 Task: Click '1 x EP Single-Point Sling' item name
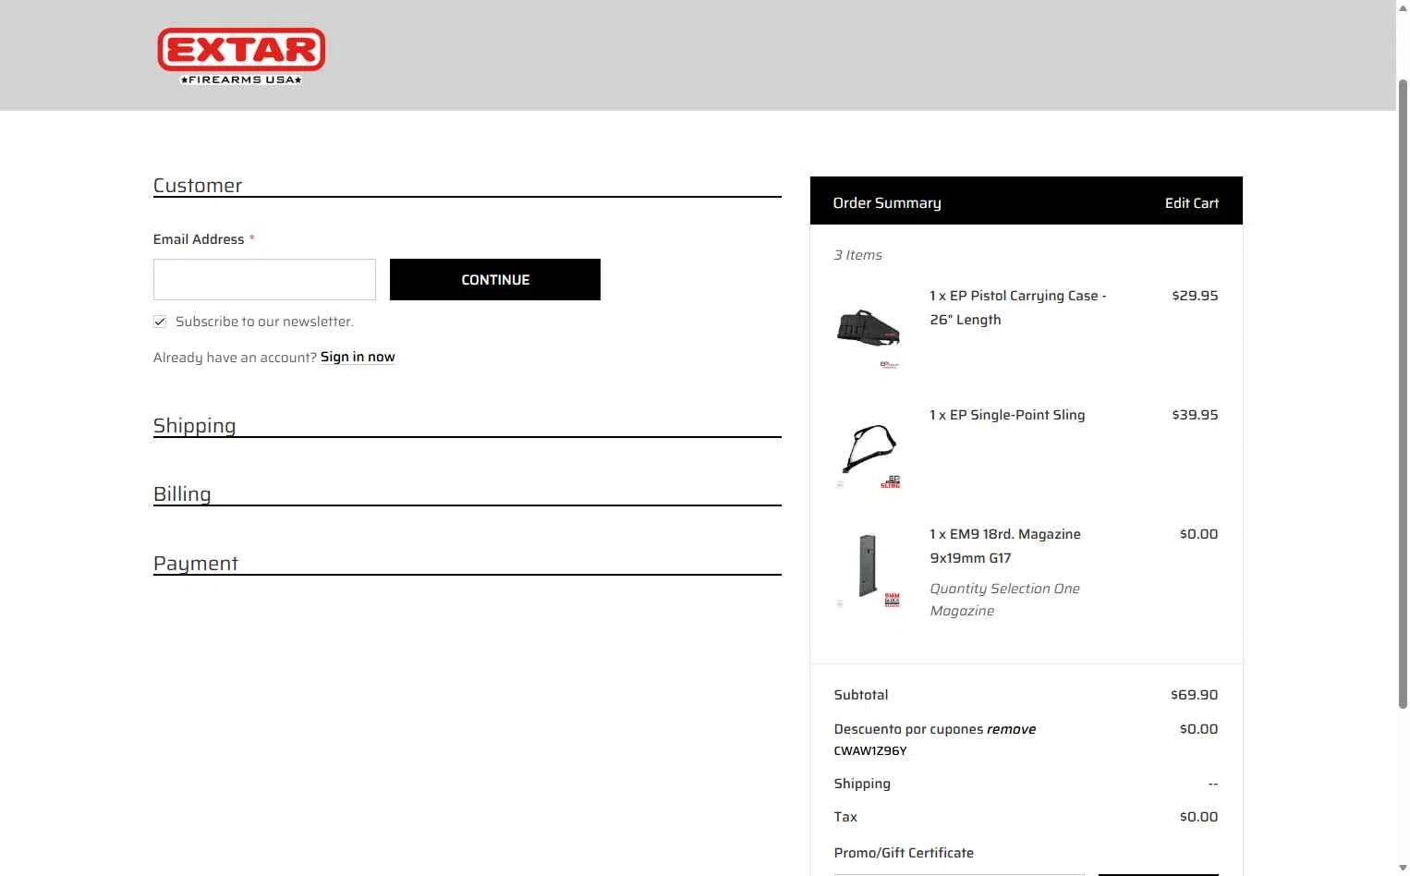(x=1007, y=415)
